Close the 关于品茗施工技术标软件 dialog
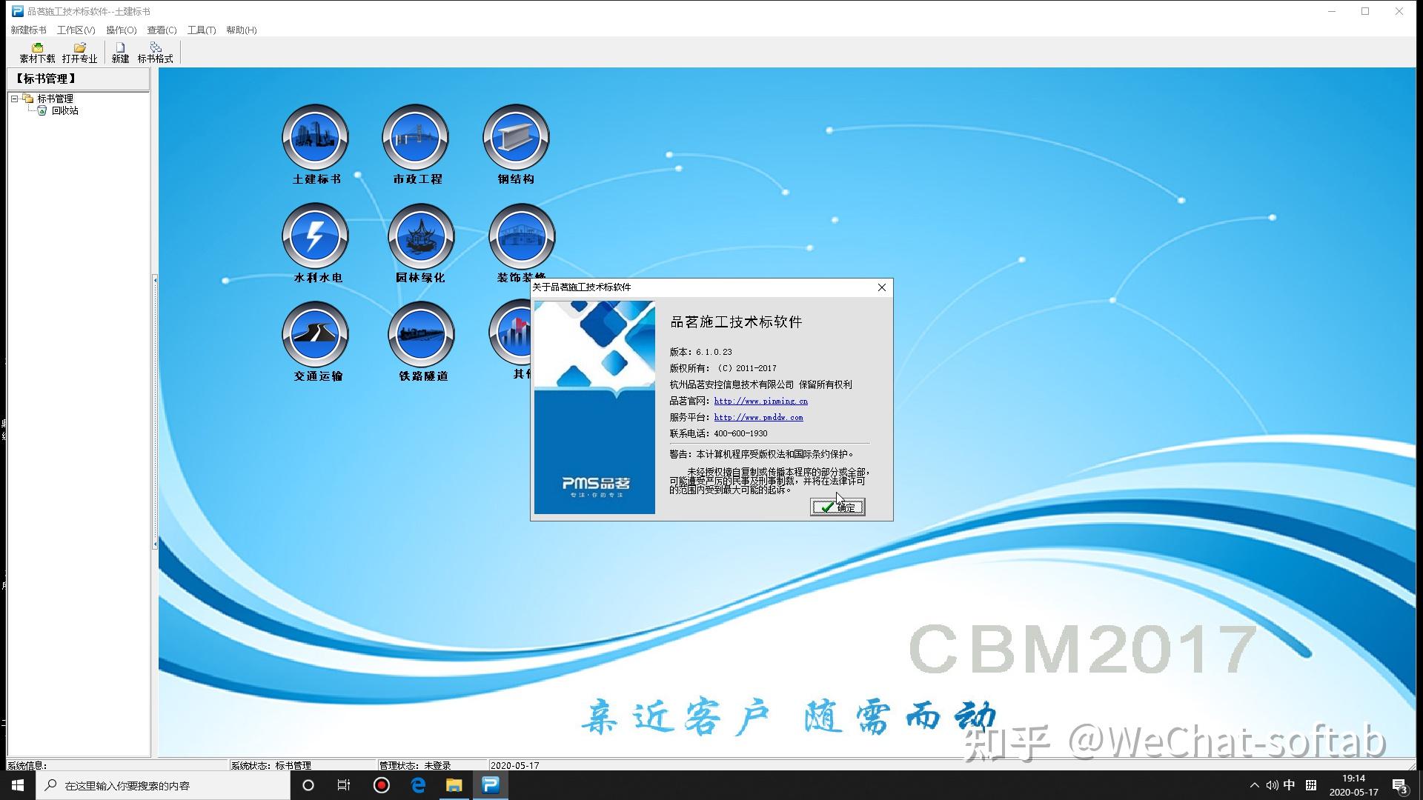This screenshot has width=1423, height=800. (x=881, y=287)
